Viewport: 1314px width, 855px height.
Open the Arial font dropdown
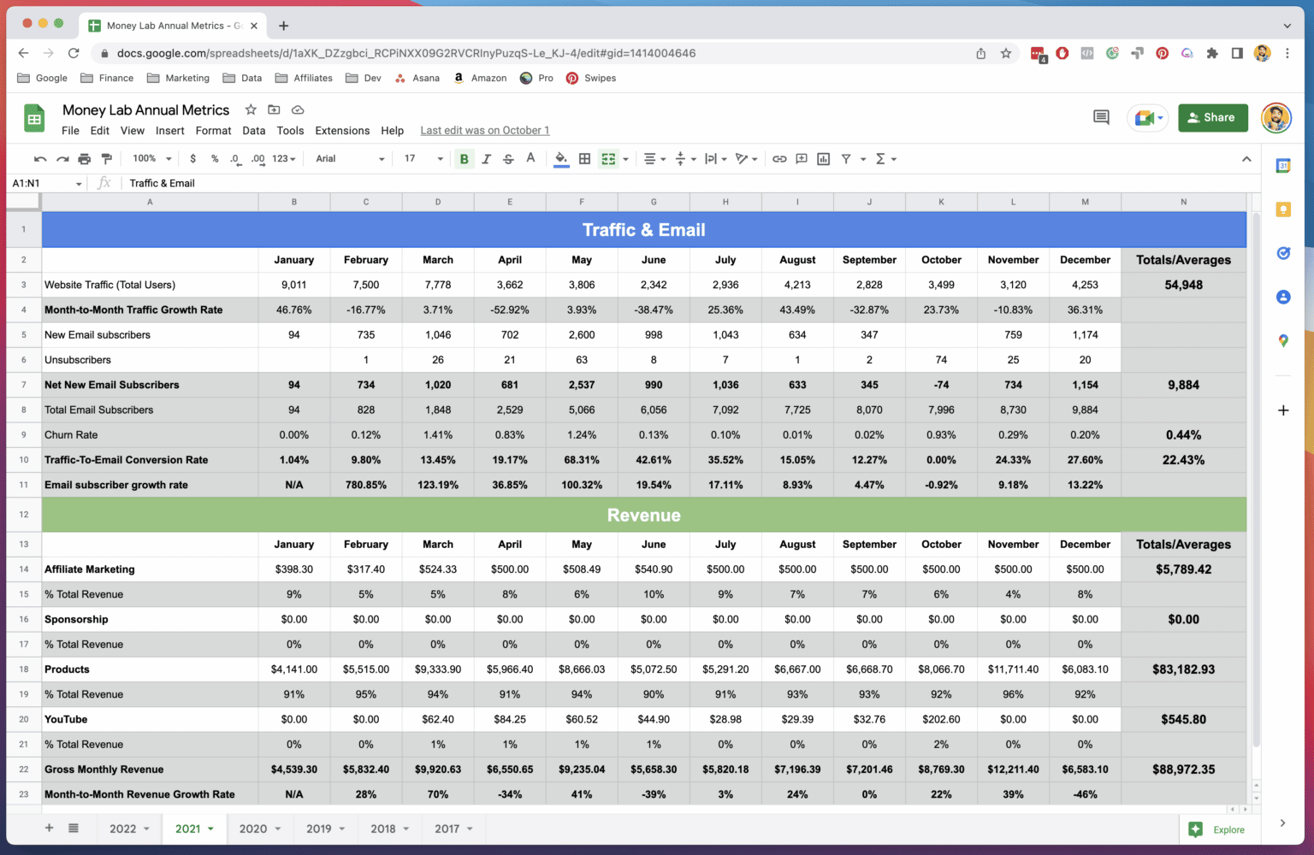[350, 159]
